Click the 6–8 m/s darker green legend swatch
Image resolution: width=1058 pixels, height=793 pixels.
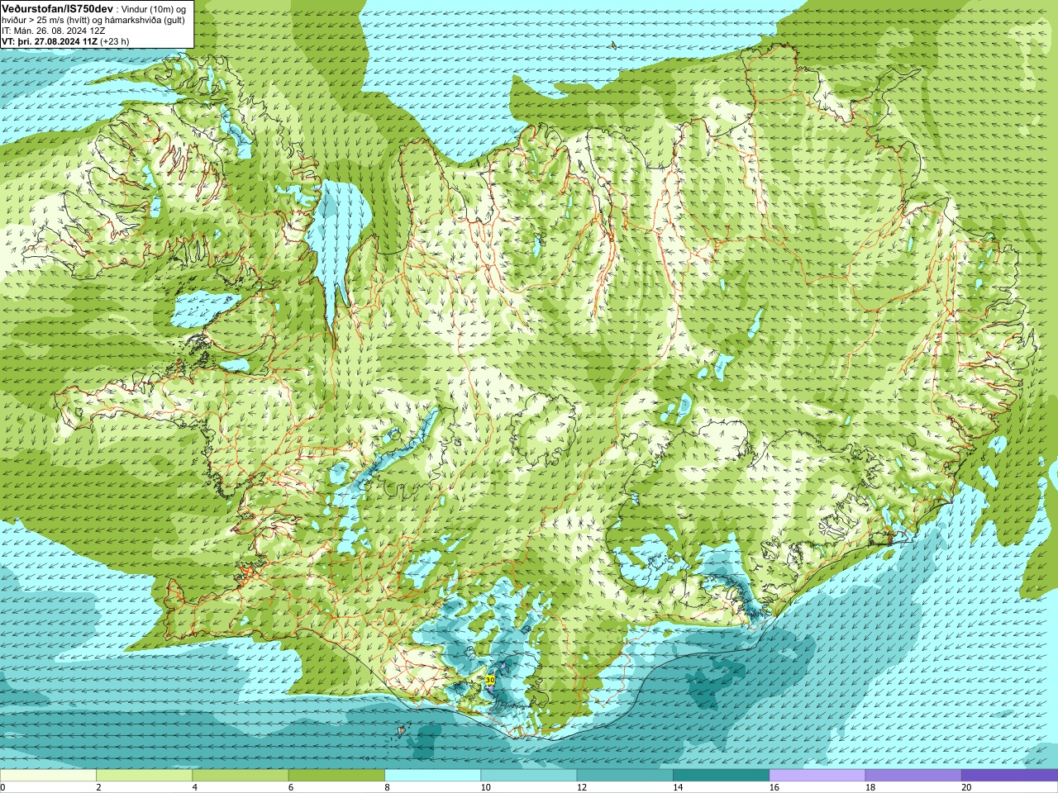click(x=336, y=775)
